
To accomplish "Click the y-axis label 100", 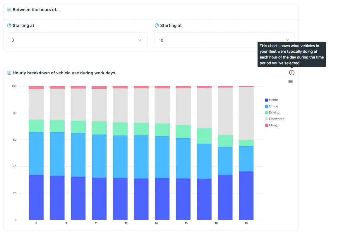I will pos(14,86).
